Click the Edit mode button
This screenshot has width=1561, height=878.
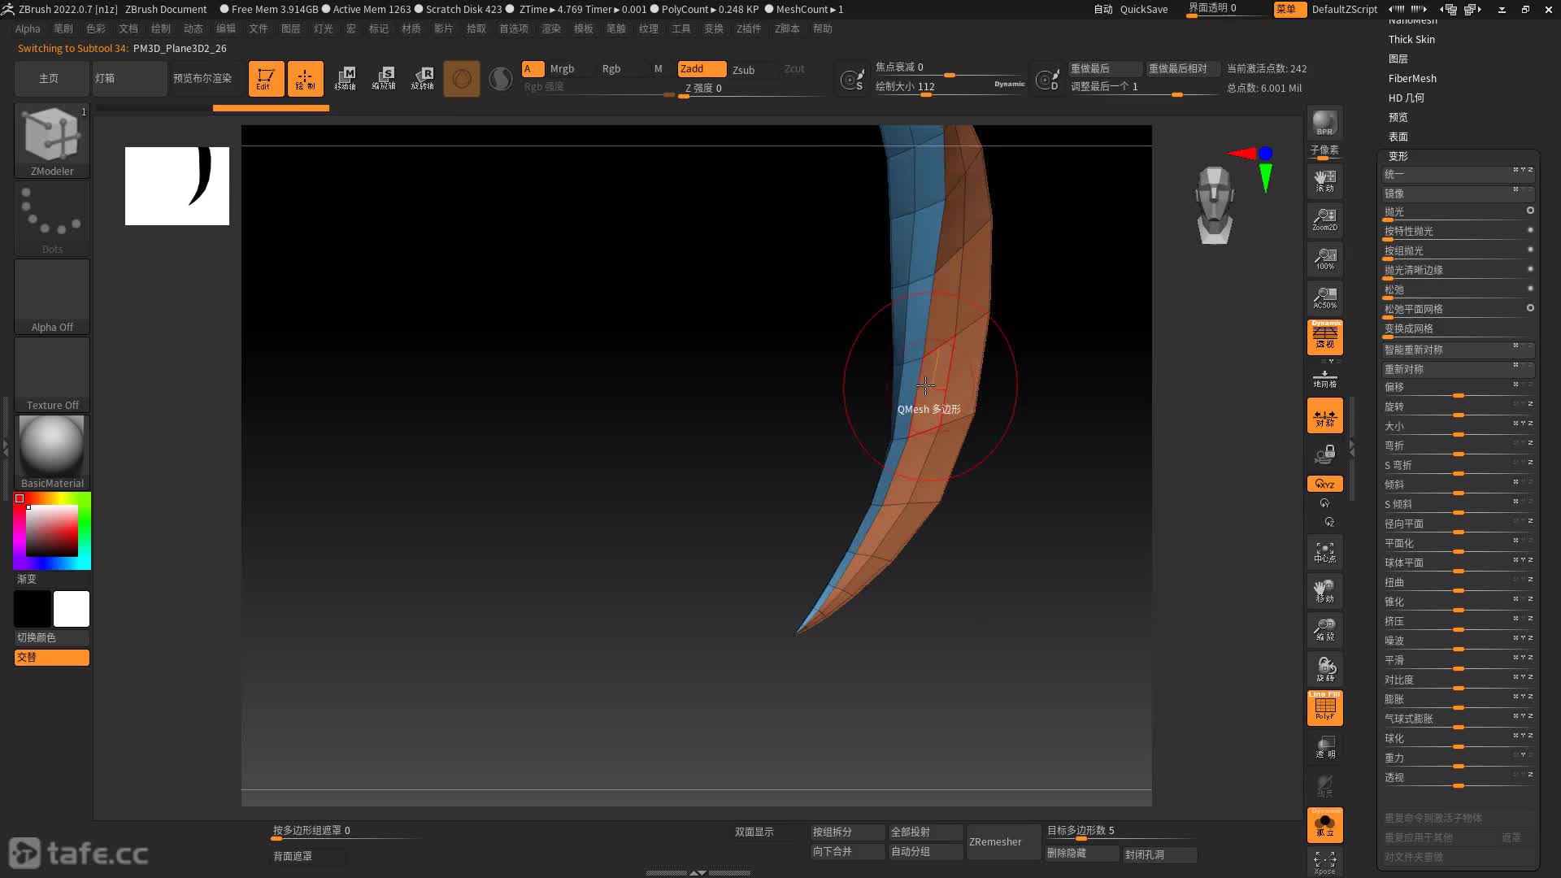[x=266, y=79]
